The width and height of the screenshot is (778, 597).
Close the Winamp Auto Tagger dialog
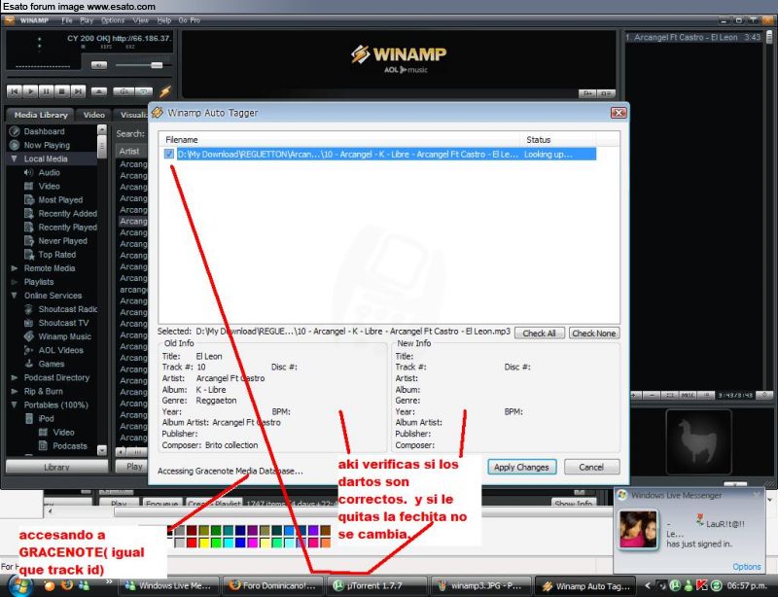click(x=619, y=113)
